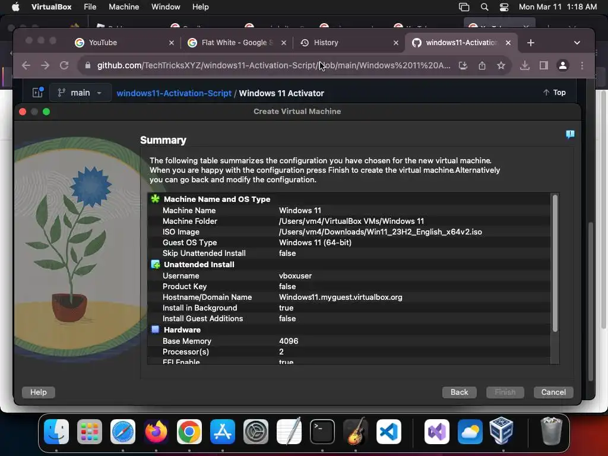Click the GitHub page scrollbar
Image resolution: width=608 pixels, height=456 pixels.
[x=591, y=301]
